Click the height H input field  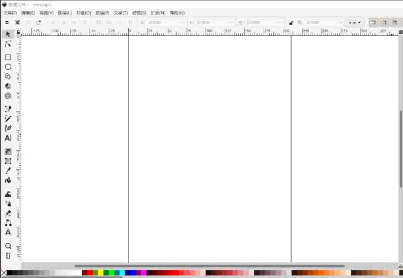324,23
